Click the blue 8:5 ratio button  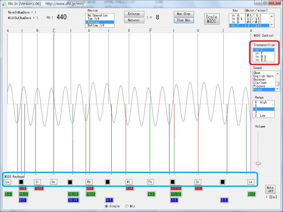click(x=224, y=200)
